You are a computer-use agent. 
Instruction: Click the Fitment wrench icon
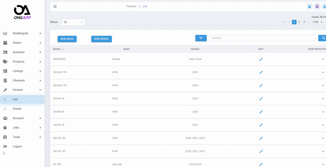pyautogui.click(x=5, y=90)
